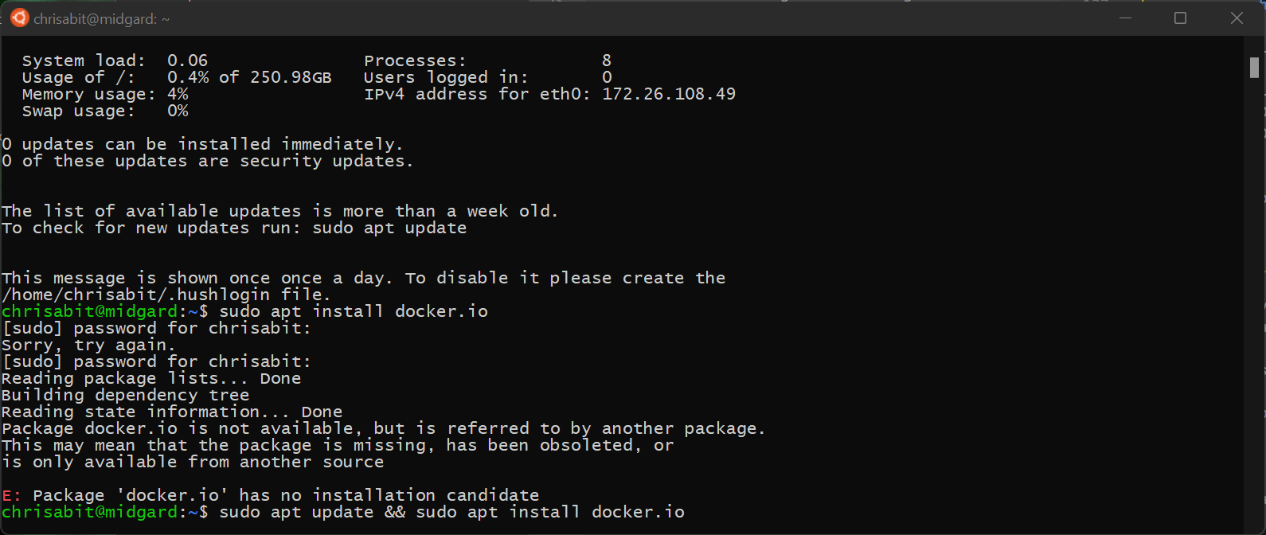Screen dimensions: 1266x535
Task: Minimize the terminal window
Action: [1125, 18]
